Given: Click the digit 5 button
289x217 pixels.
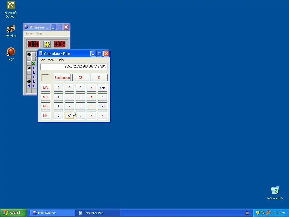Looking at the screenshot, I should pyautogui.click(x=69, y=97).
